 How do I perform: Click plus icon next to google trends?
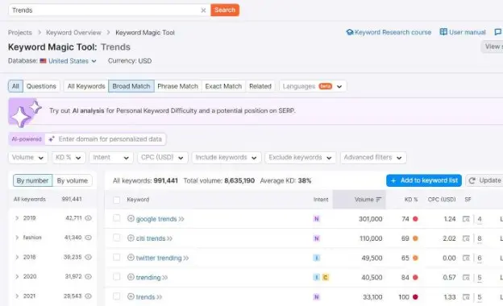tap(131, 218)
